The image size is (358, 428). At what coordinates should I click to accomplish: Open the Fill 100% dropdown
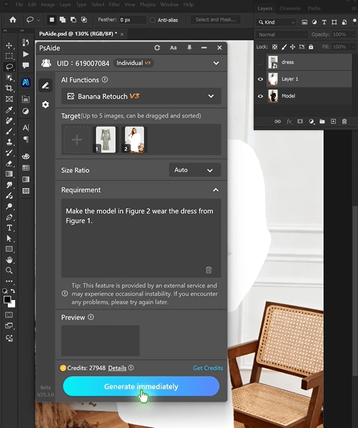[353, 47]
